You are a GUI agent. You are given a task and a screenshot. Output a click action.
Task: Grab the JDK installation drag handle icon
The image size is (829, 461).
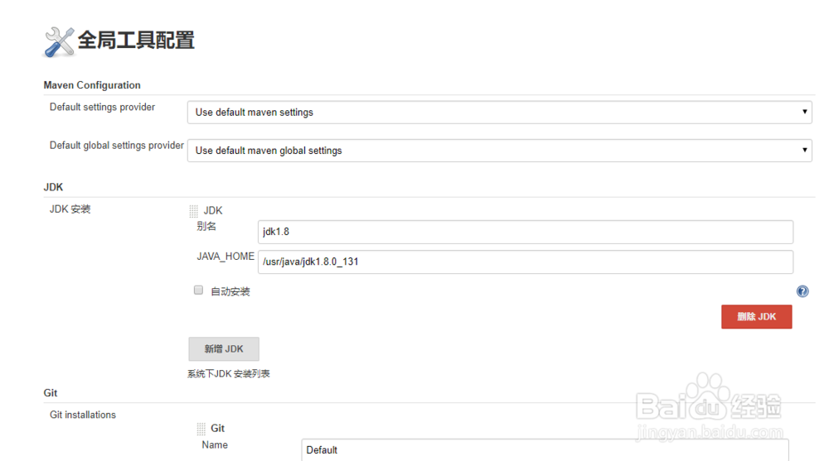(193, 211)
